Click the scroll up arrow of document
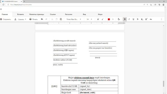The image size is (167, 94). pyautogui.click(x=164, y=26)
